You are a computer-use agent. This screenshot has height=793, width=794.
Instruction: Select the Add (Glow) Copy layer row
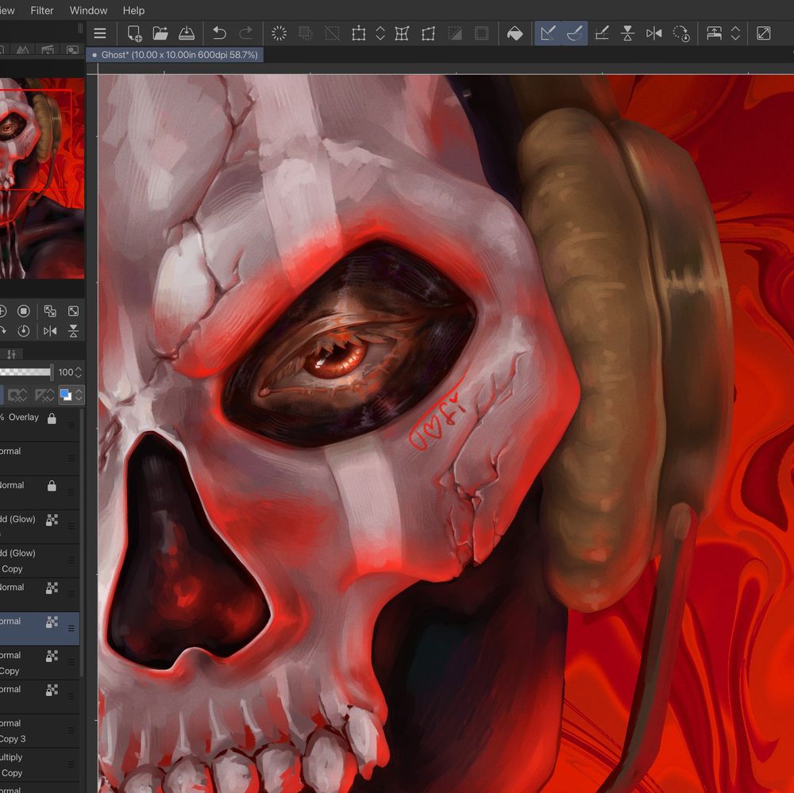[x=40, y=560]
